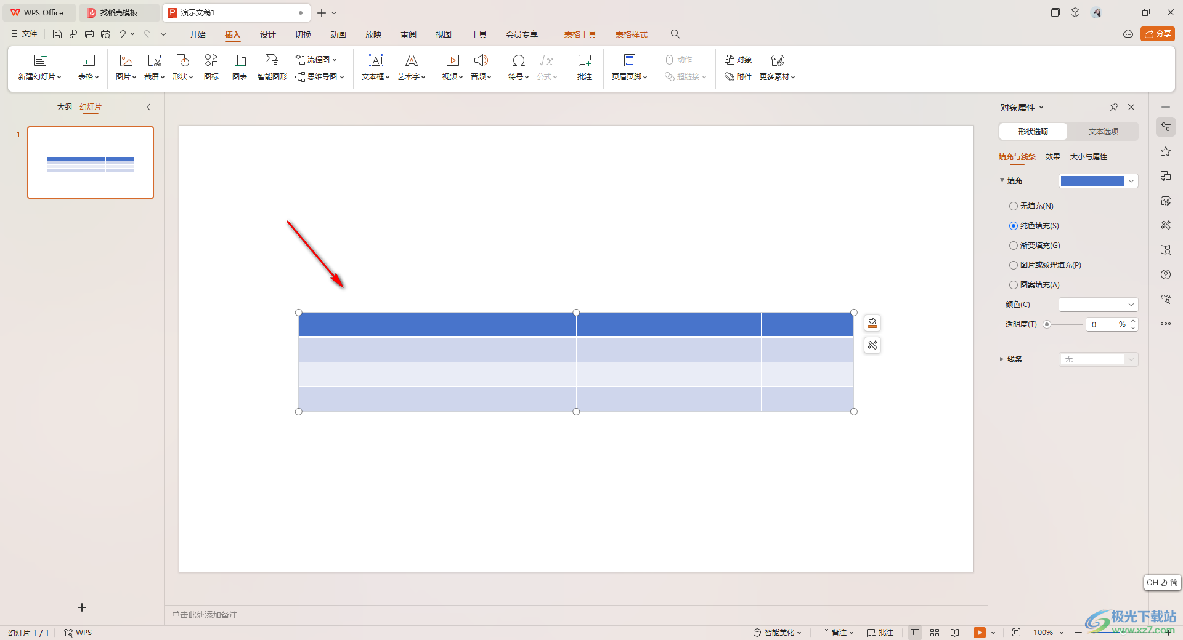Viewport: 1183px width, 640px height.
Task: Click the zoom slider minus button
Action: pyautogui.click(x=1078, y=633)
